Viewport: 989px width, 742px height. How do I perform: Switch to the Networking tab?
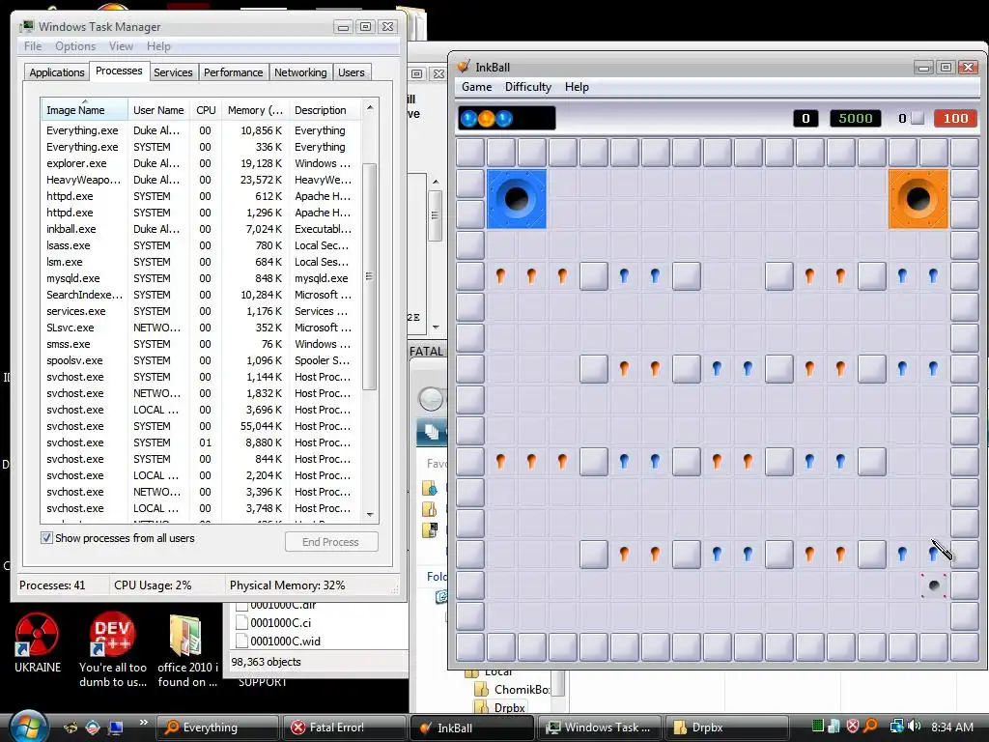[300, 72]
